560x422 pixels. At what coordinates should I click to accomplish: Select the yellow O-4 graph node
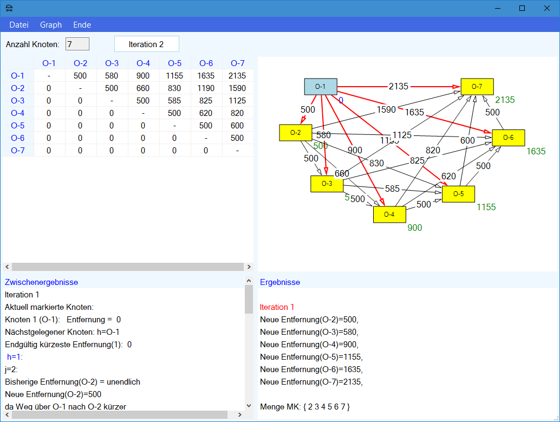(x=389, y=215)
